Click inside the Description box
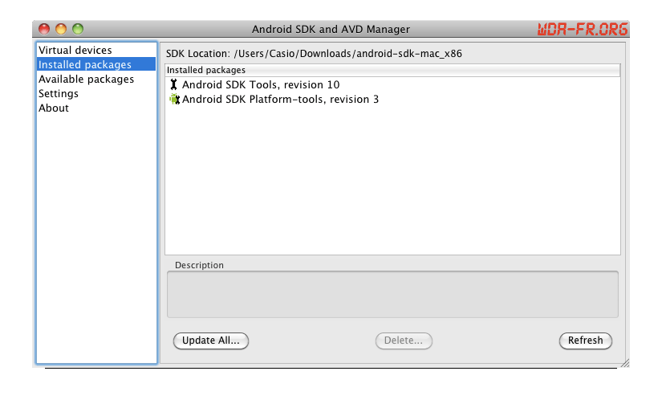Screen dimensions: 662x412 click(392, 294)
